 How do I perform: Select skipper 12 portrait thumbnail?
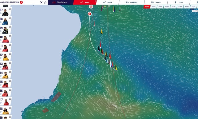tap(6, 57)
